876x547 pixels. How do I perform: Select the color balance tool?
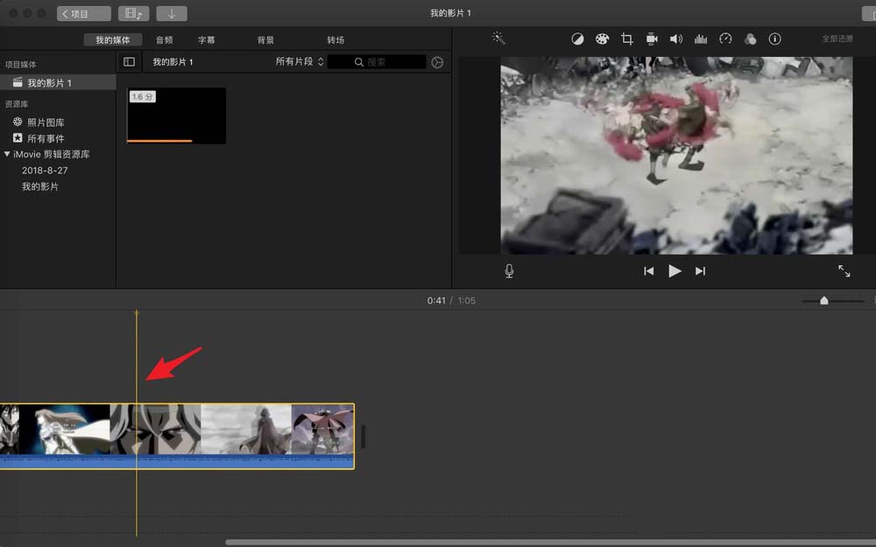(x=577, y=39)
